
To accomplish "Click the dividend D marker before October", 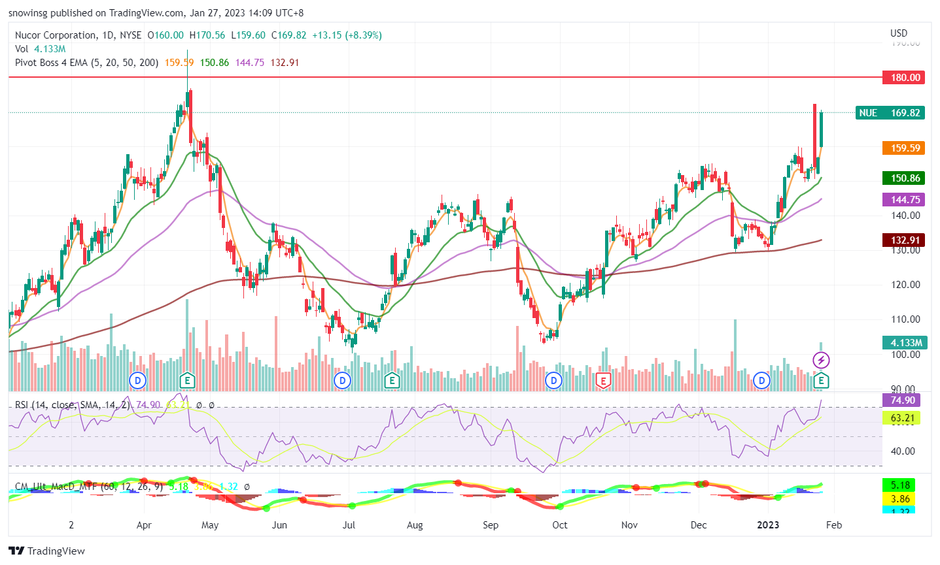I will (554, 380).
